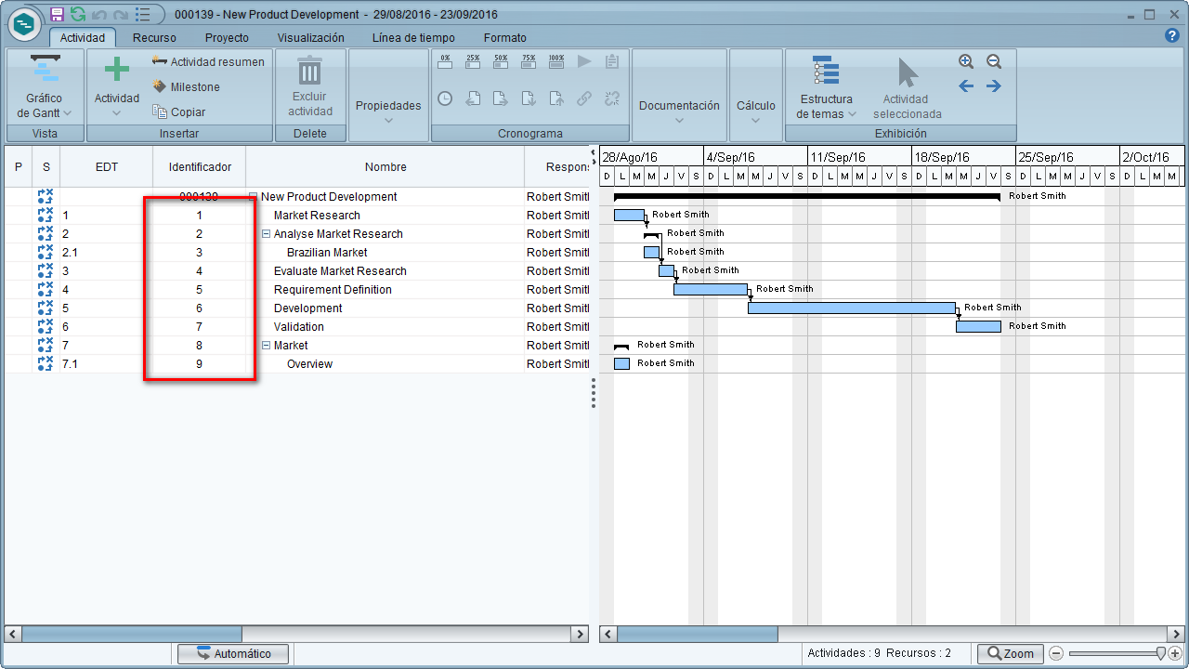Image resolution: width=1189 pixels, height=669 pixels.
Task: Click the green refresh icon
Action: point(78,14)
